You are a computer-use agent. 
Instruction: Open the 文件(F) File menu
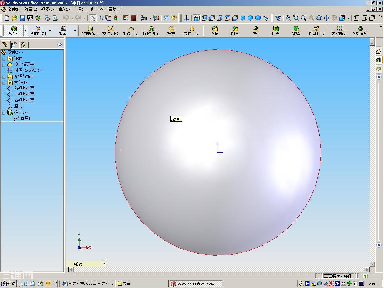pos(14,9)
